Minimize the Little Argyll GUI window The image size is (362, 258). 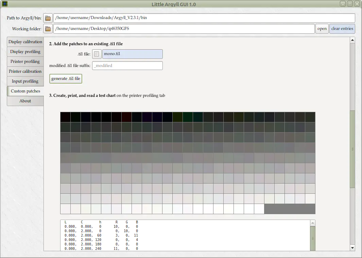pyautogui.click(x=343, y=4)
